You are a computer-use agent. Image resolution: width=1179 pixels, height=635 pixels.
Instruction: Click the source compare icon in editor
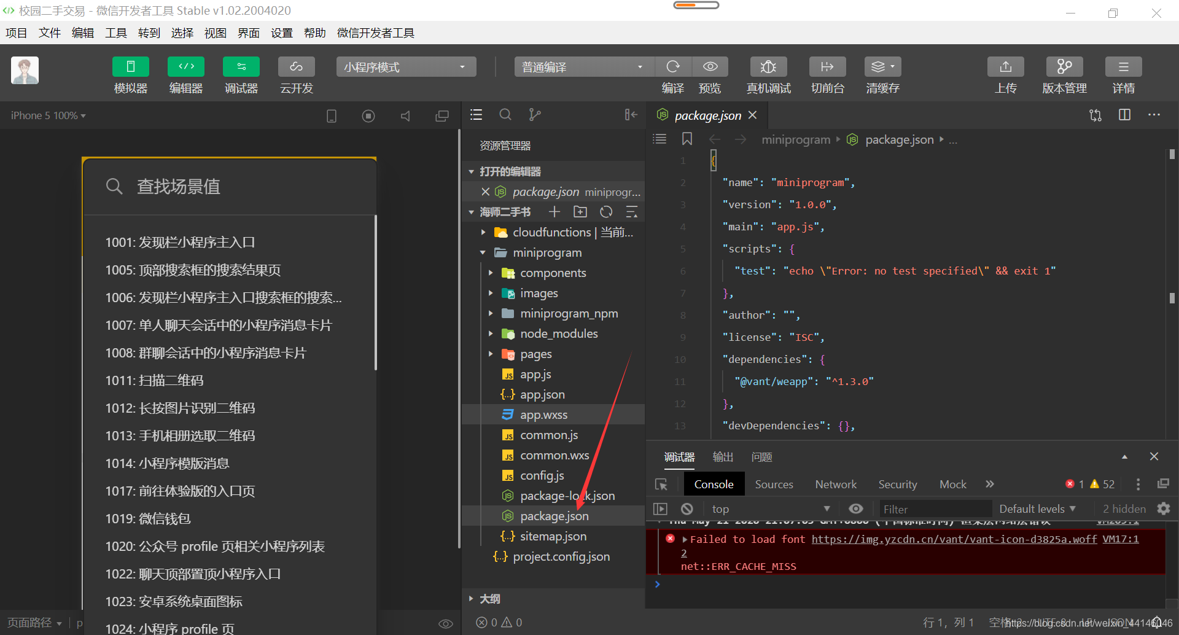[x=1095, y=115]
